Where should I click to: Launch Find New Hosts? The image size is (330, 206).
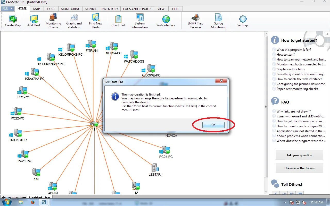coord(96,21)
